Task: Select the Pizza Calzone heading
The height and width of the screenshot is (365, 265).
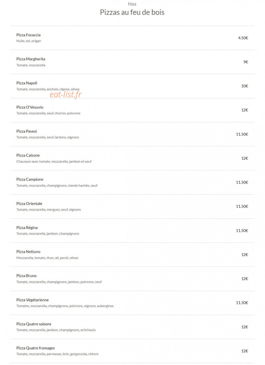Action: point(28,155)
